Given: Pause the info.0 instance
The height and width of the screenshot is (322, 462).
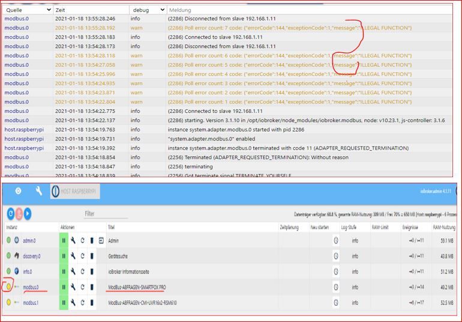Looking at the screenshot, I should pos(64,272).
